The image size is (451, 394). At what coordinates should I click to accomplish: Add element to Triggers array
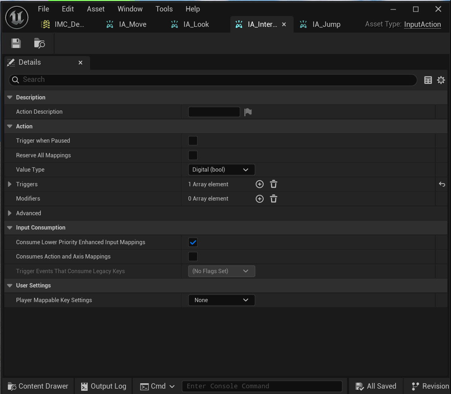pos(260,184)
